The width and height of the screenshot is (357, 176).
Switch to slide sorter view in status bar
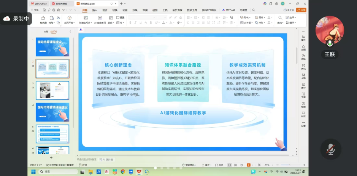235,165
